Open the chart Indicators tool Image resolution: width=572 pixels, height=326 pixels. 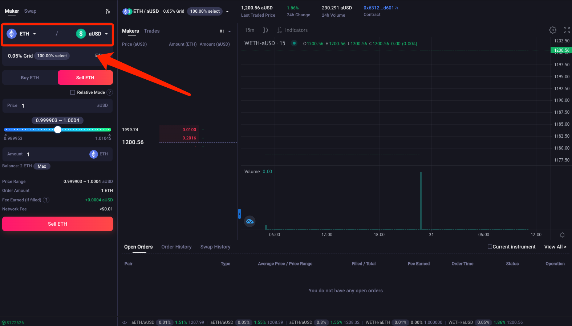click(292, 30)
